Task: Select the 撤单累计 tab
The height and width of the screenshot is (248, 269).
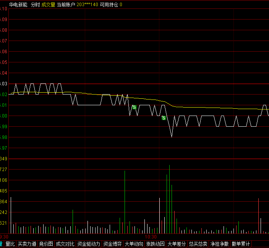Action: [241, 244]
